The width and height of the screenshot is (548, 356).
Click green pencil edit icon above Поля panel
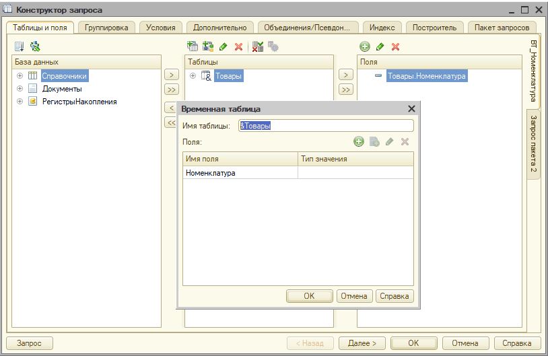pos(380,46)
